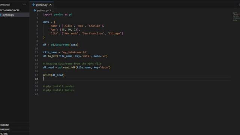Click line number 22 in the gutter
The image size is (240, 135).
36,94
